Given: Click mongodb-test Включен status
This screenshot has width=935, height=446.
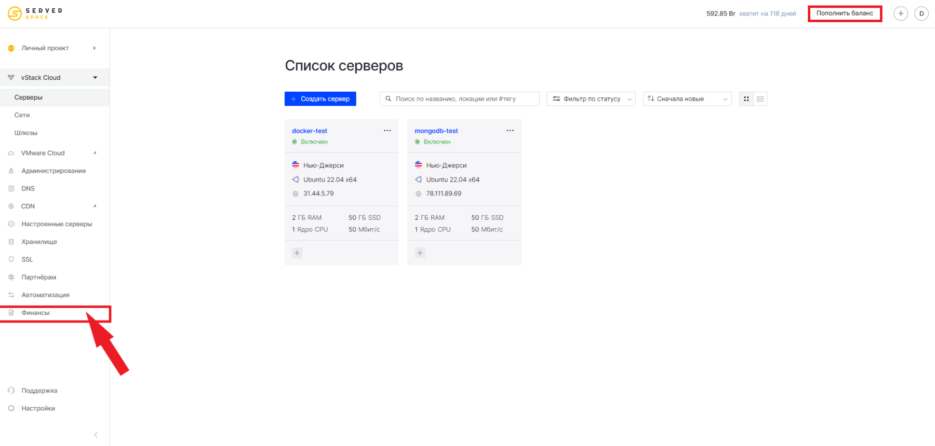Looking at the screenshot, I should [x=437, y=142].
